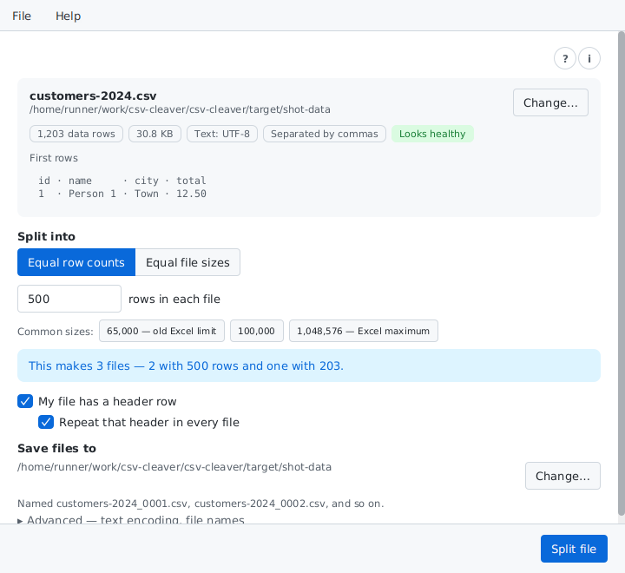Focus the rows in each file field

(x=69, y=299)
